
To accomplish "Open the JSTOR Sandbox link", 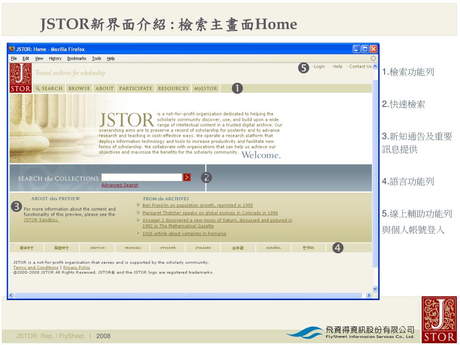I will 41,220.
